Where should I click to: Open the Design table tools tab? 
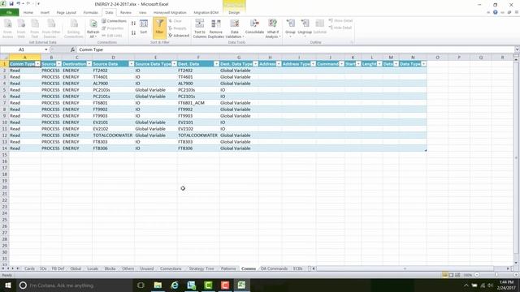pyautogui.click(x=234, y=13)
